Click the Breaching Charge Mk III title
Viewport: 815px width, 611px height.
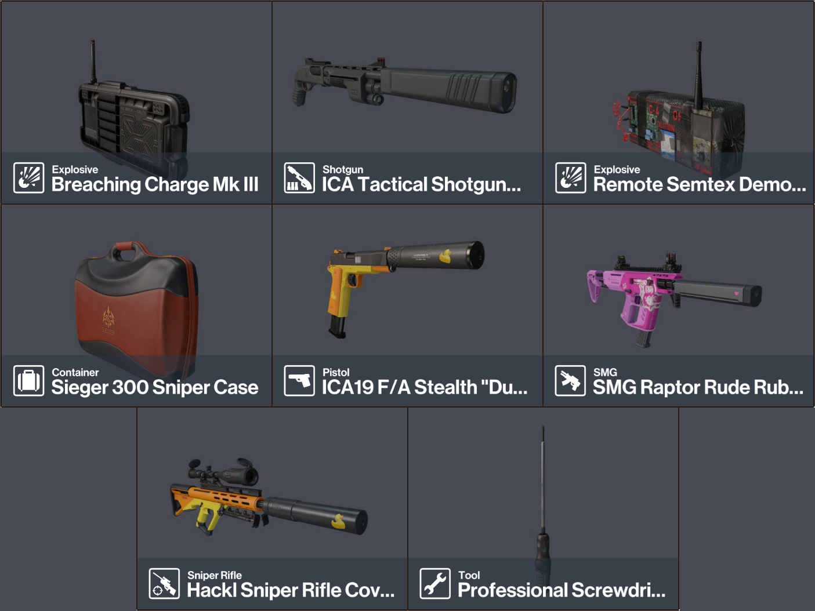tap(155, 184)
